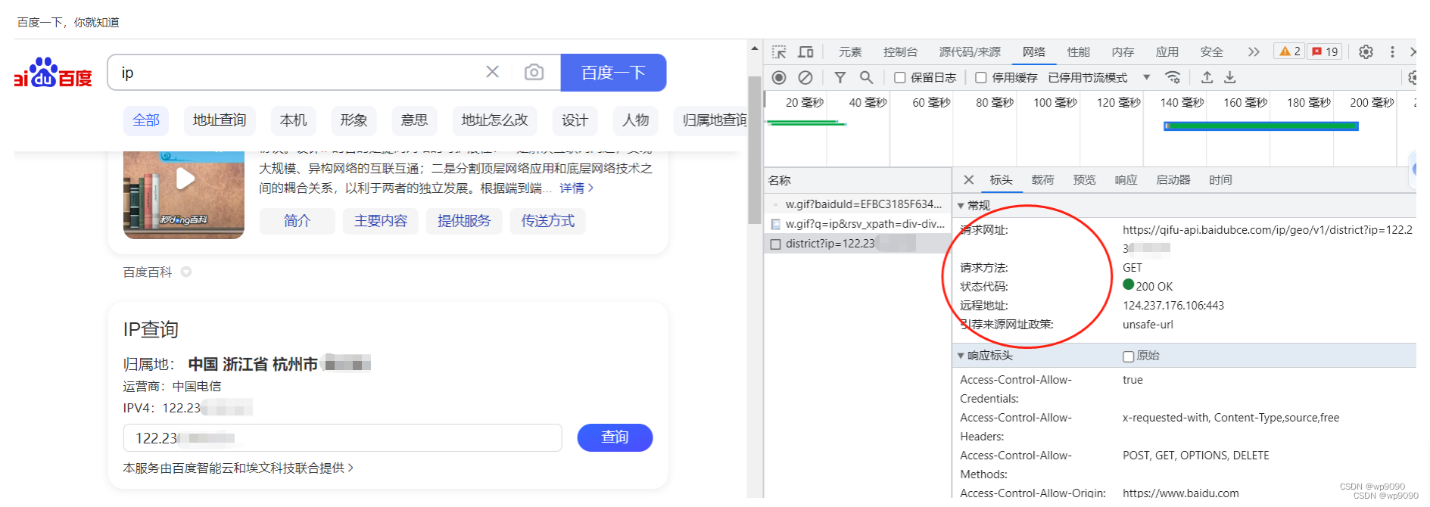1430x507 pixels.
Task: Select the w.gif?q=ip network request
Action: point(858,224)
